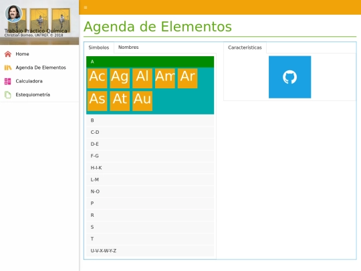The width and height of the screenshot is (361, 271).
Task: Expand the H-I-K accordion section
Action: pos(150,168)
